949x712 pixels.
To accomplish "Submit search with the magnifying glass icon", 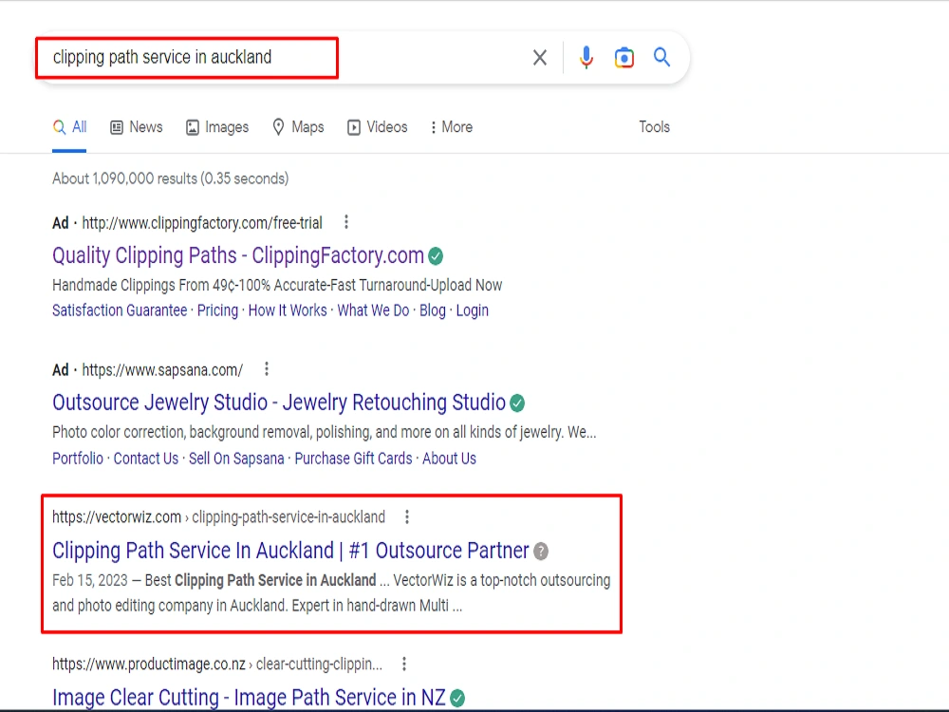I will pyautogui.click(x=661, y=58).
